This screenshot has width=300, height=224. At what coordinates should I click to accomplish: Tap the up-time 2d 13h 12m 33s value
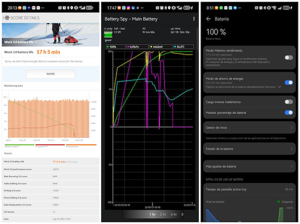pos(180,32)
